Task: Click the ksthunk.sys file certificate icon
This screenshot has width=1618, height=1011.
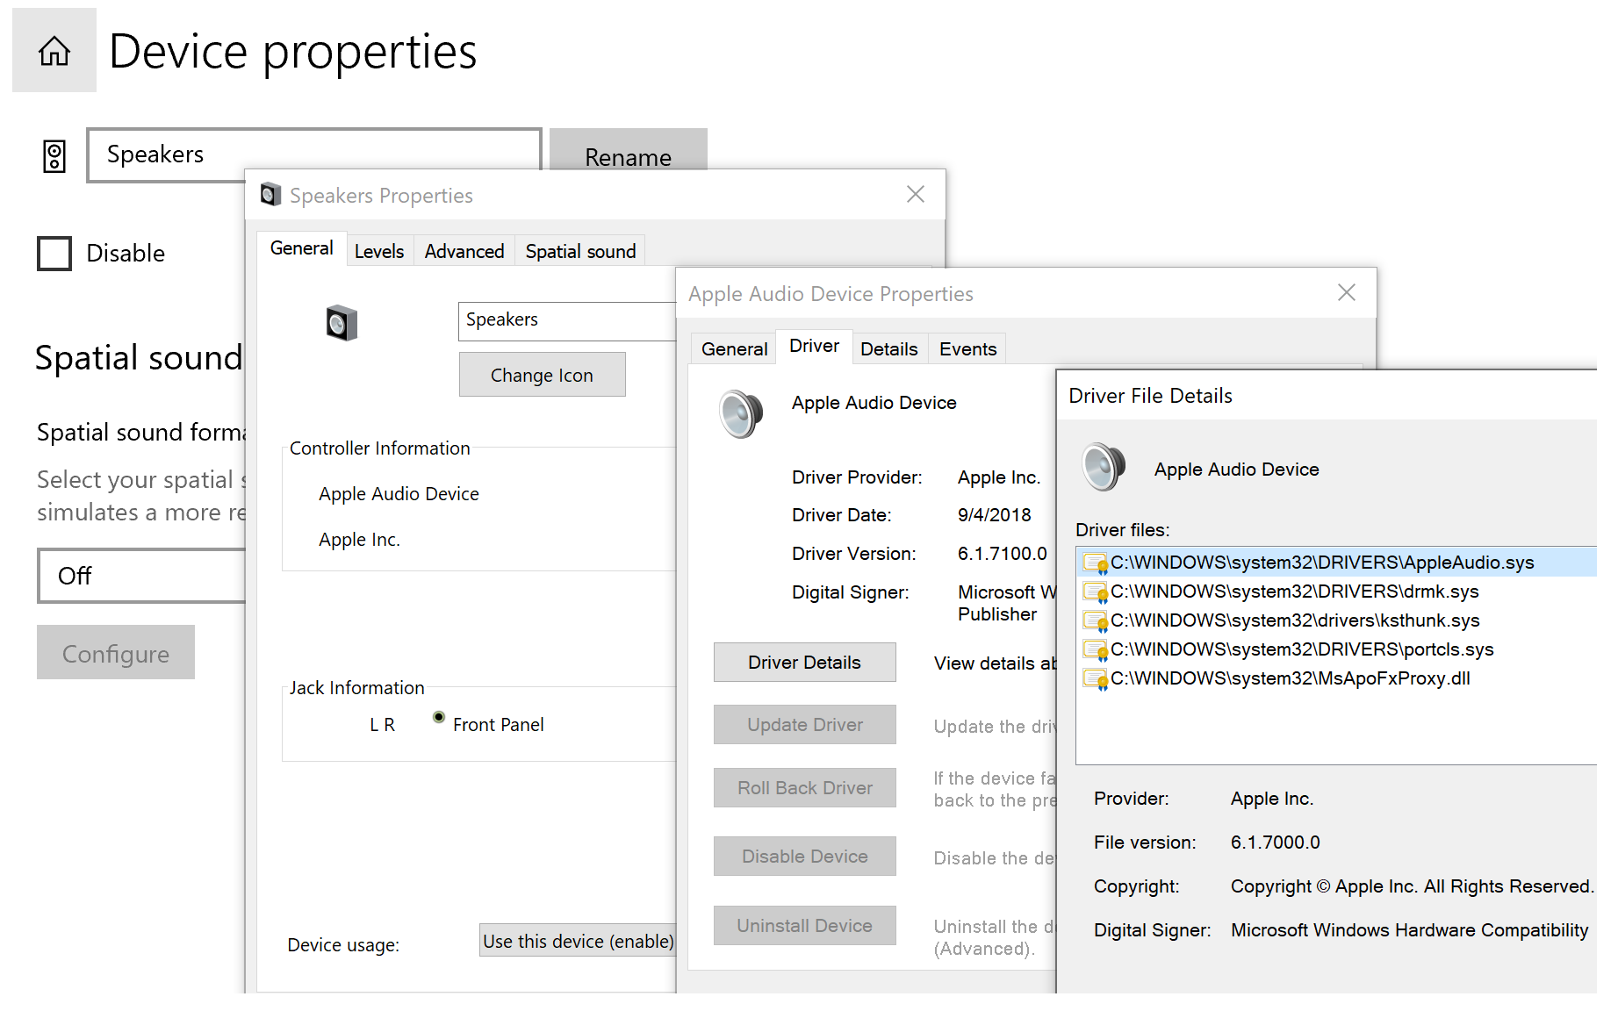Action: coord(1095,620)
